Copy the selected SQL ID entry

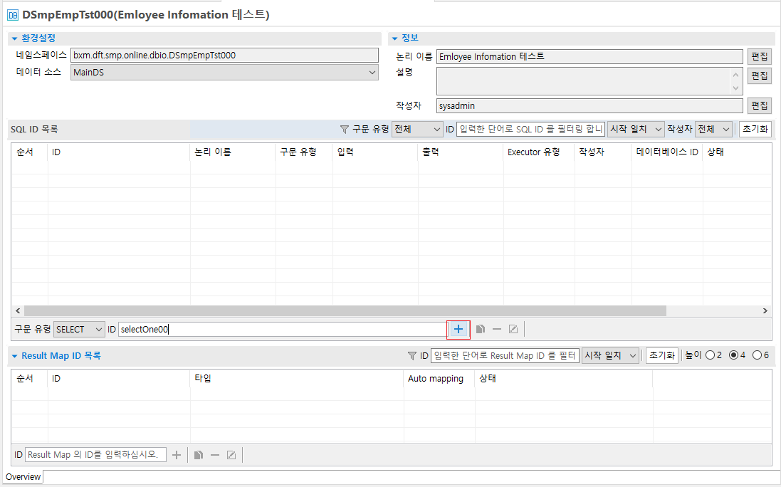pos(482,329)
